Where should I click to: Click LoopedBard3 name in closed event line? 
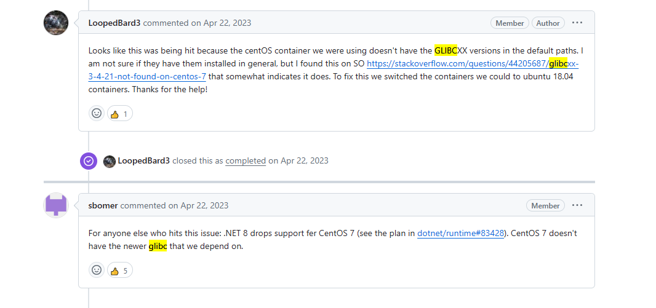144,160
